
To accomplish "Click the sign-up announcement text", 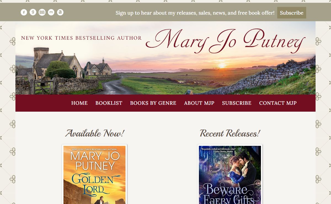I will pyautogui.click(x=195, y=13).
